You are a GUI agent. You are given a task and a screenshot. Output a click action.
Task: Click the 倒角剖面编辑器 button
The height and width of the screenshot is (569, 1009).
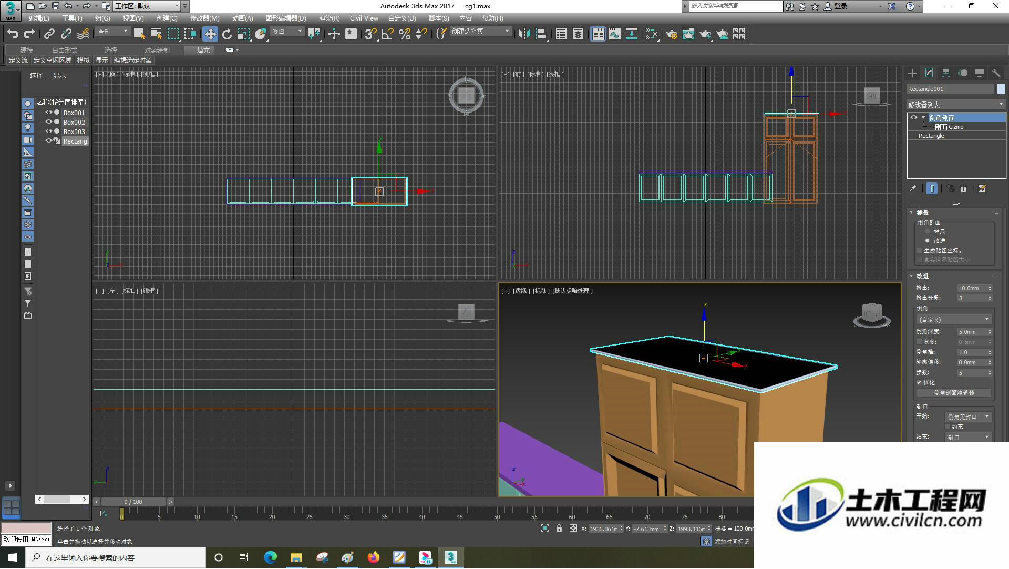(954, 393)
